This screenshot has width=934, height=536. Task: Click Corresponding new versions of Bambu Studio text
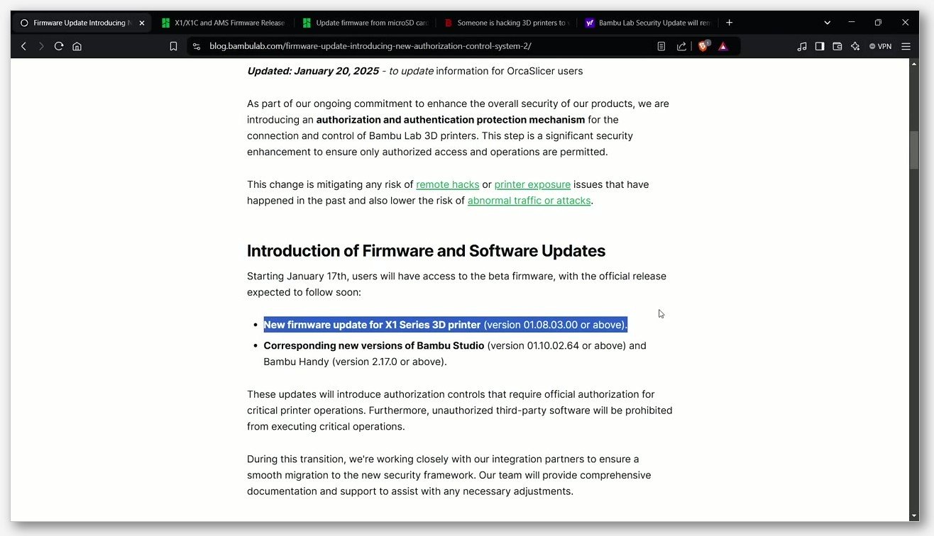pos(374,346)
